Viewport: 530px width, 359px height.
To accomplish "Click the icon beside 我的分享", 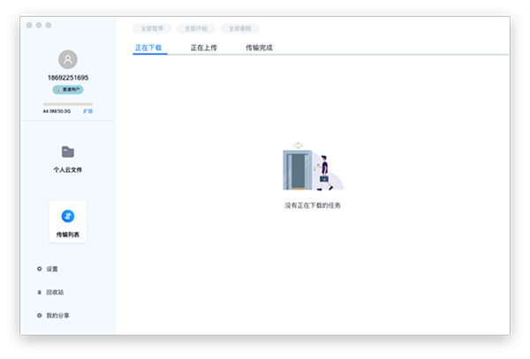I will [x=39, y=315].
